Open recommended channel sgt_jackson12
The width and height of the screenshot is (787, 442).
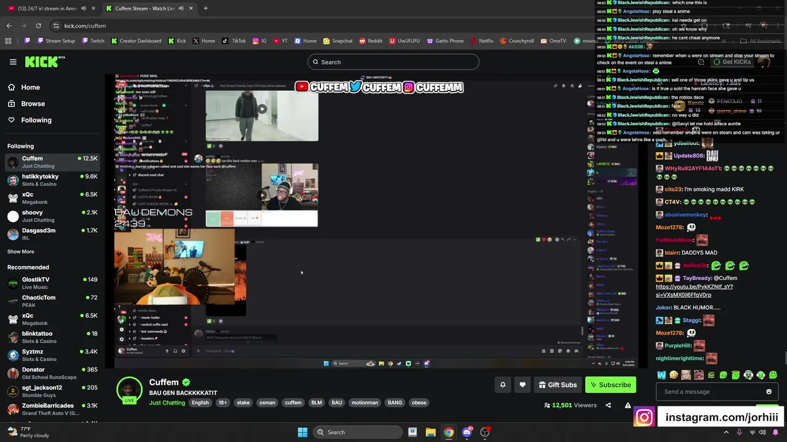coord(52,391)
